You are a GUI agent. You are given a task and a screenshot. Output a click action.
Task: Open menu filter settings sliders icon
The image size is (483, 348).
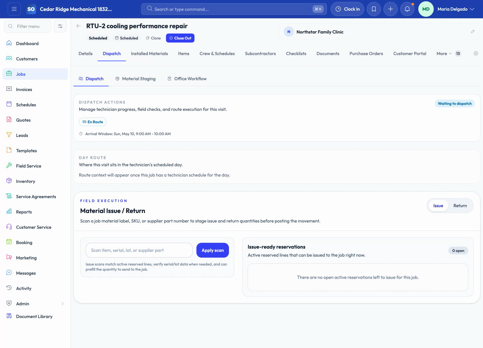coord(60,26)
